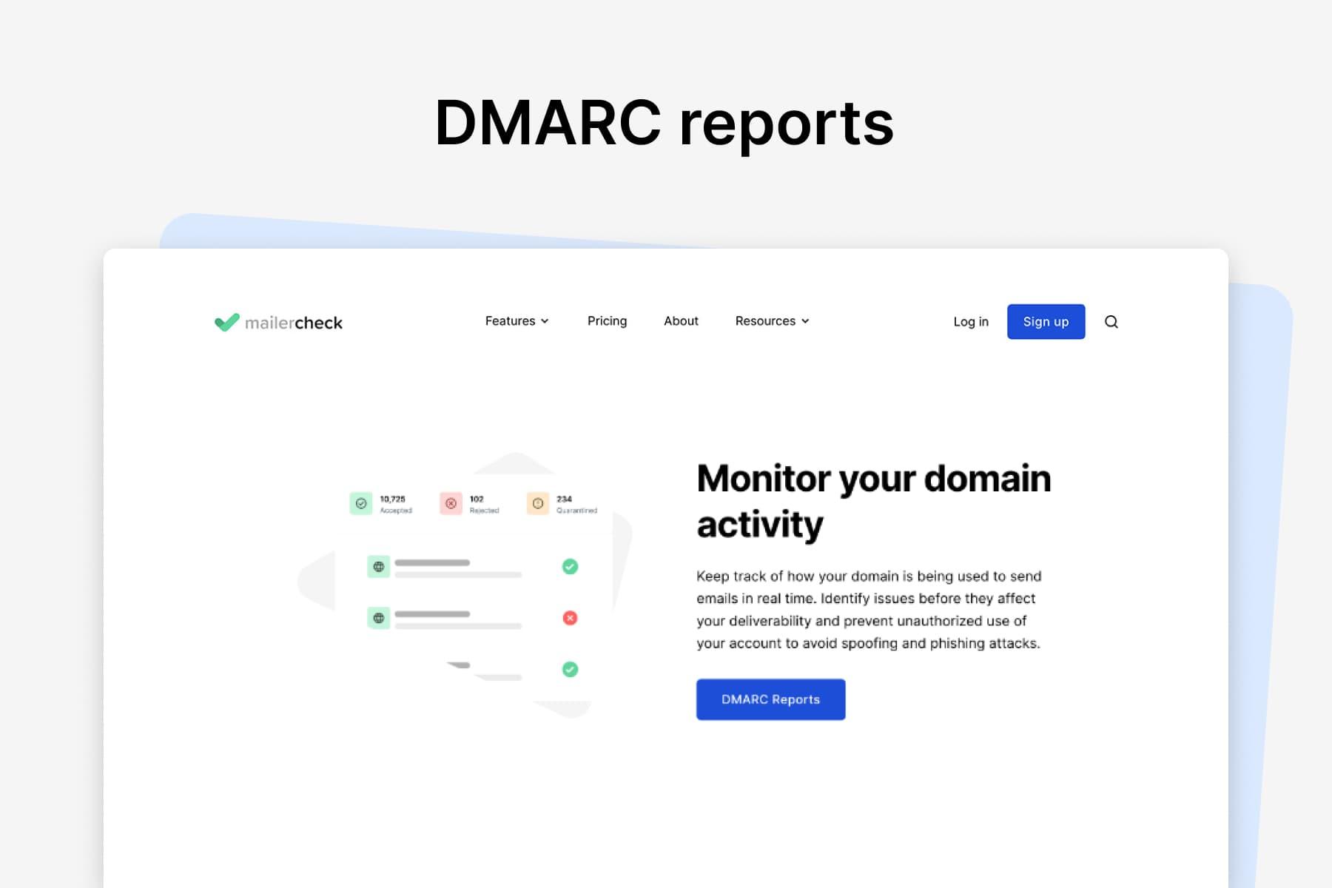Viewport: 1332px width, 888px height.
Task: Expand the Resources dropdown chevron
Action: (805, 321)
